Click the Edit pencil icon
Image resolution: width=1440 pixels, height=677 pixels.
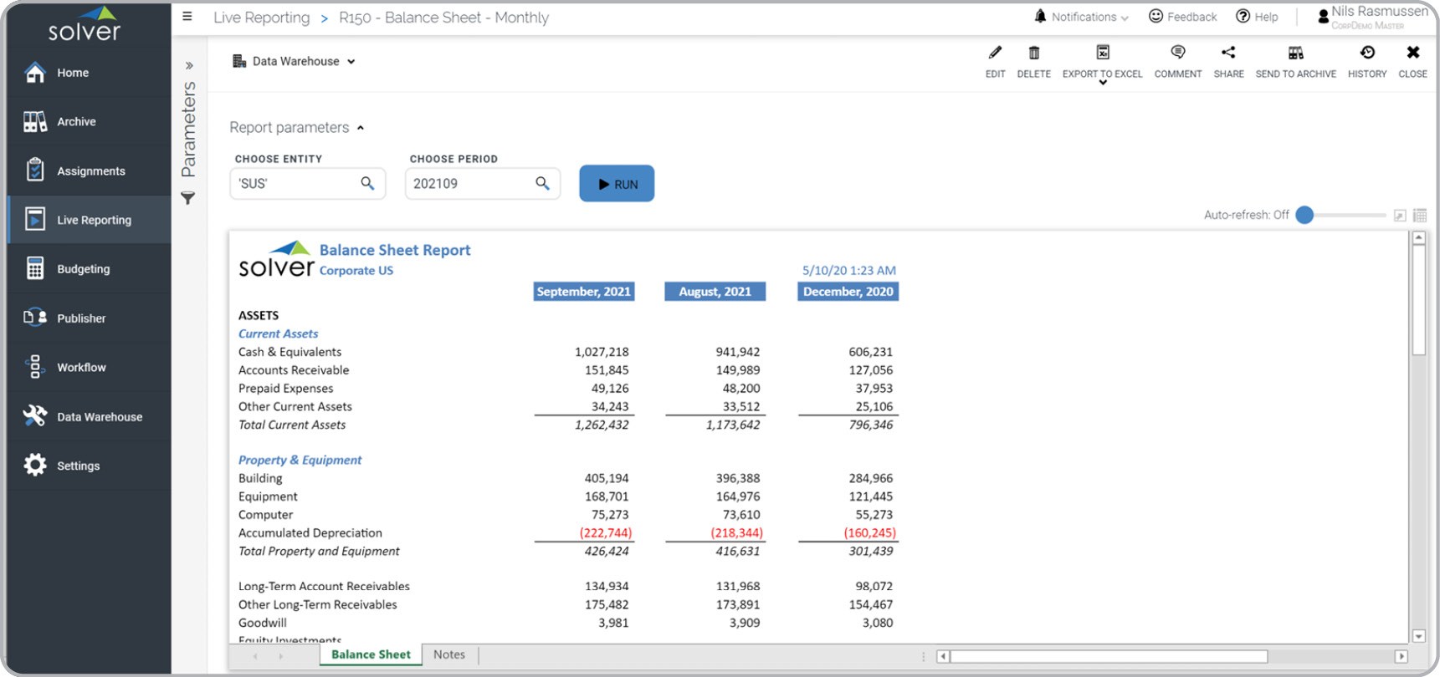pyautogui.click(x=995, y=53)
